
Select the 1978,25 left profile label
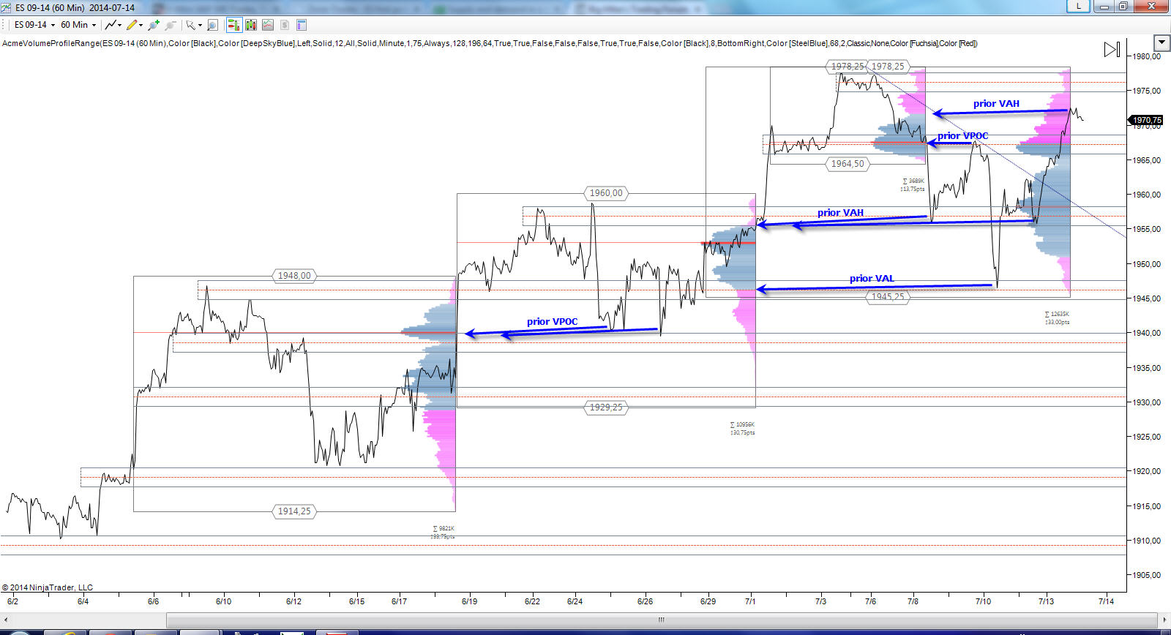click(847, 66)
